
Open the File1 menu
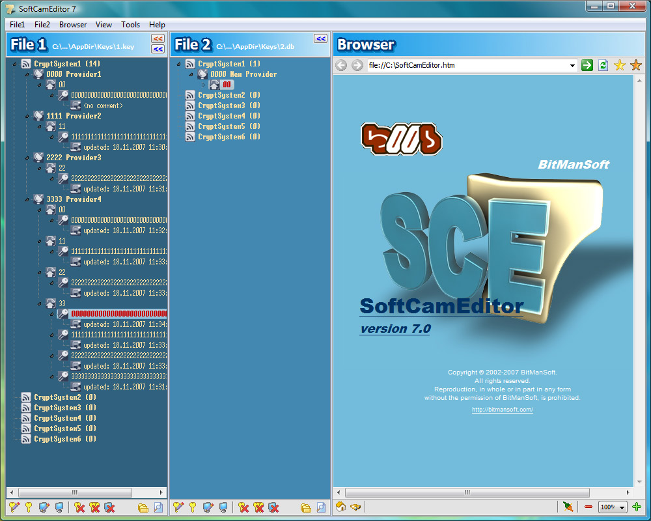(17, 25)
